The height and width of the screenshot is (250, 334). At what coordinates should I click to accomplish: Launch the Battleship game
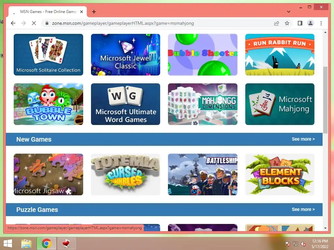click(x=203, y=174)
